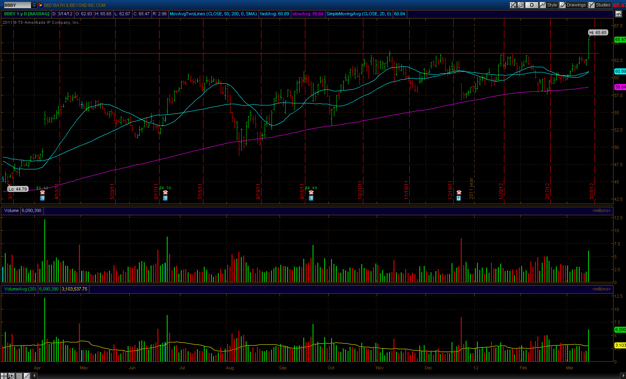Click the chart mode icon below toolbar
Viewport: 626px width, 379px height.
(x=618, y=14)
